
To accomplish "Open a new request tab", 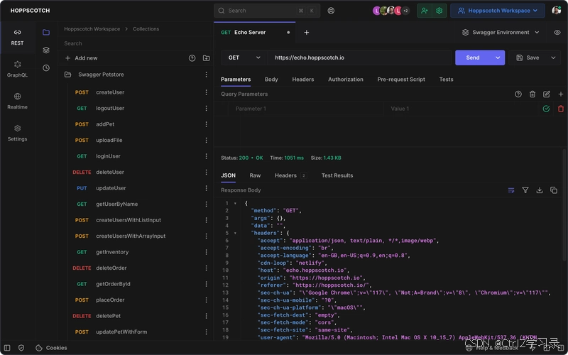I will tap(307, 32).
